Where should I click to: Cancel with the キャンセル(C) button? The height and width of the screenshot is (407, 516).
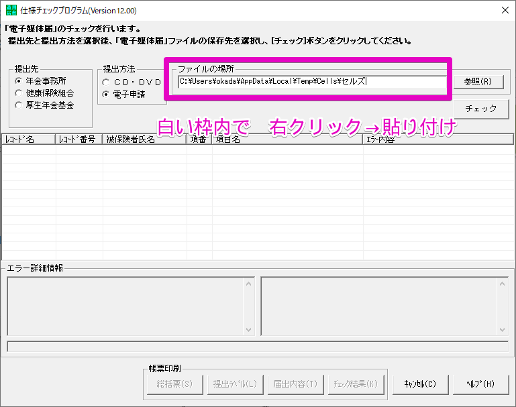tap(420, 384)
